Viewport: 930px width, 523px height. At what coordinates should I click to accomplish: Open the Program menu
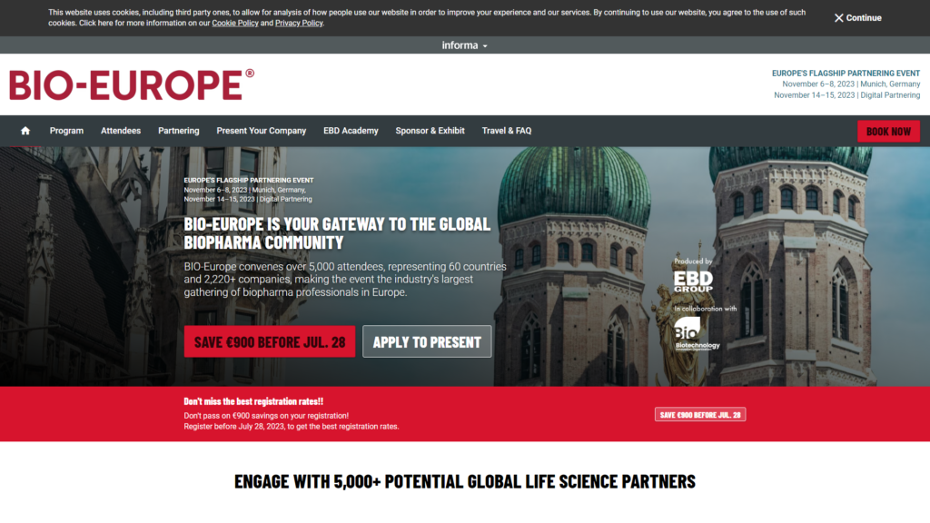click(x=66, y=131)
